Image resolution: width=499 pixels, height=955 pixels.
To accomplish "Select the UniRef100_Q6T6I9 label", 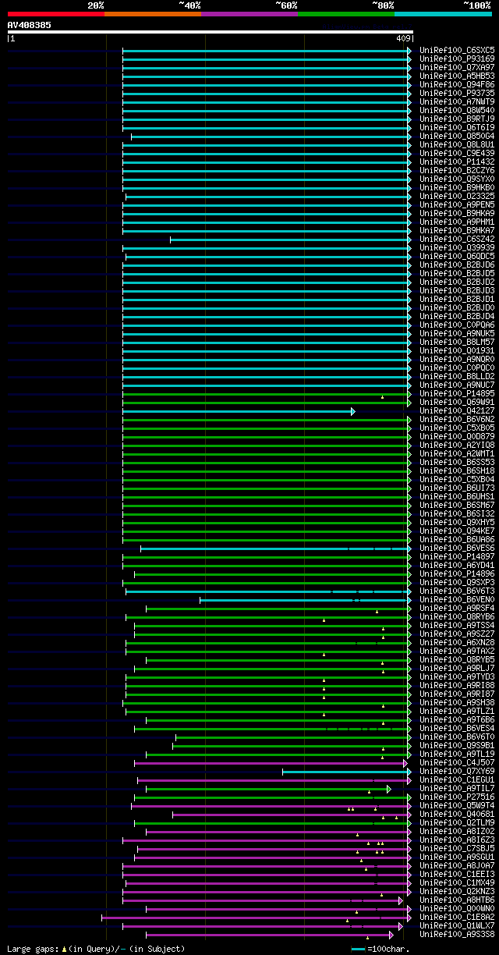I will click(457, 128).
